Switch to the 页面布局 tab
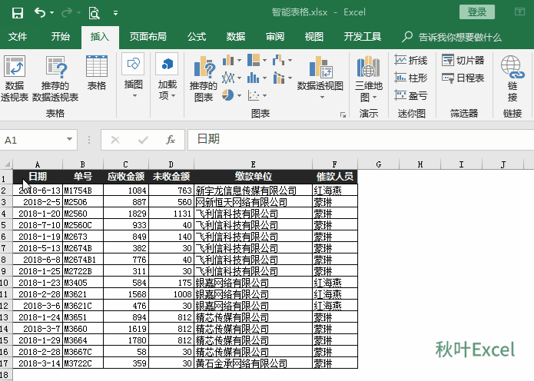This screenshot has height=381, width=534. coord(148,37)
